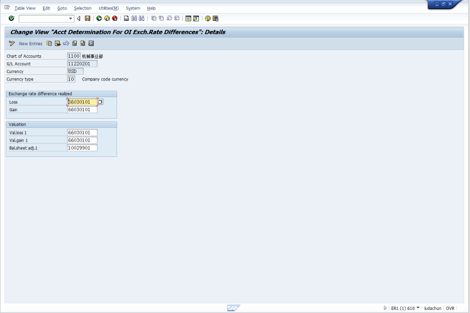Image resolution: width=470 pixels, height=313 pixels.
Task: Click the New Entries button
Action: pyautogui.click(x=30, y=43)
